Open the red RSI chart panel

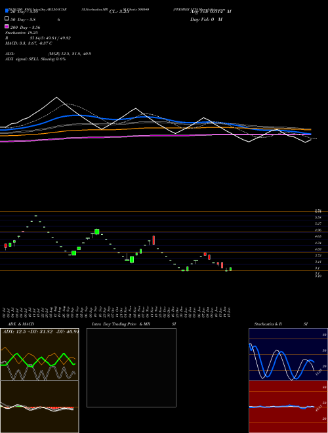coord(288,407)
